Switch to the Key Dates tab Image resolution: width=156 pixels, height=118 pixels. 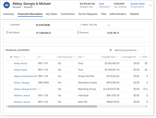tap(51, 14)
